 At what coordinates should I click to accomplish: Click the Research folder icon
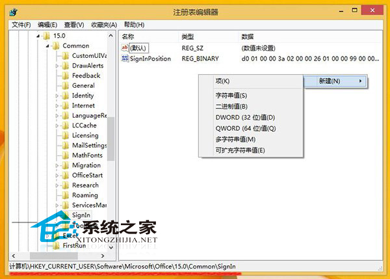65,185
